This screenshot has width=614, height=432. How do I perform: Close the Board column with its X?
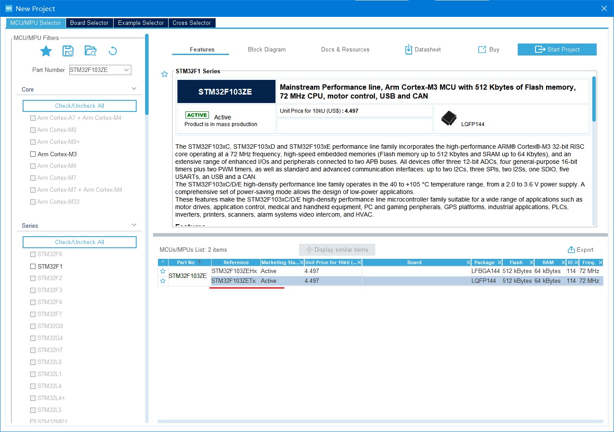(468, 262)
